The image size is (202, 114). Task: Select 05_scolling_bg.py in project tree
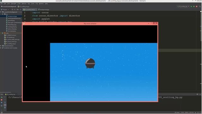point(11,44)
